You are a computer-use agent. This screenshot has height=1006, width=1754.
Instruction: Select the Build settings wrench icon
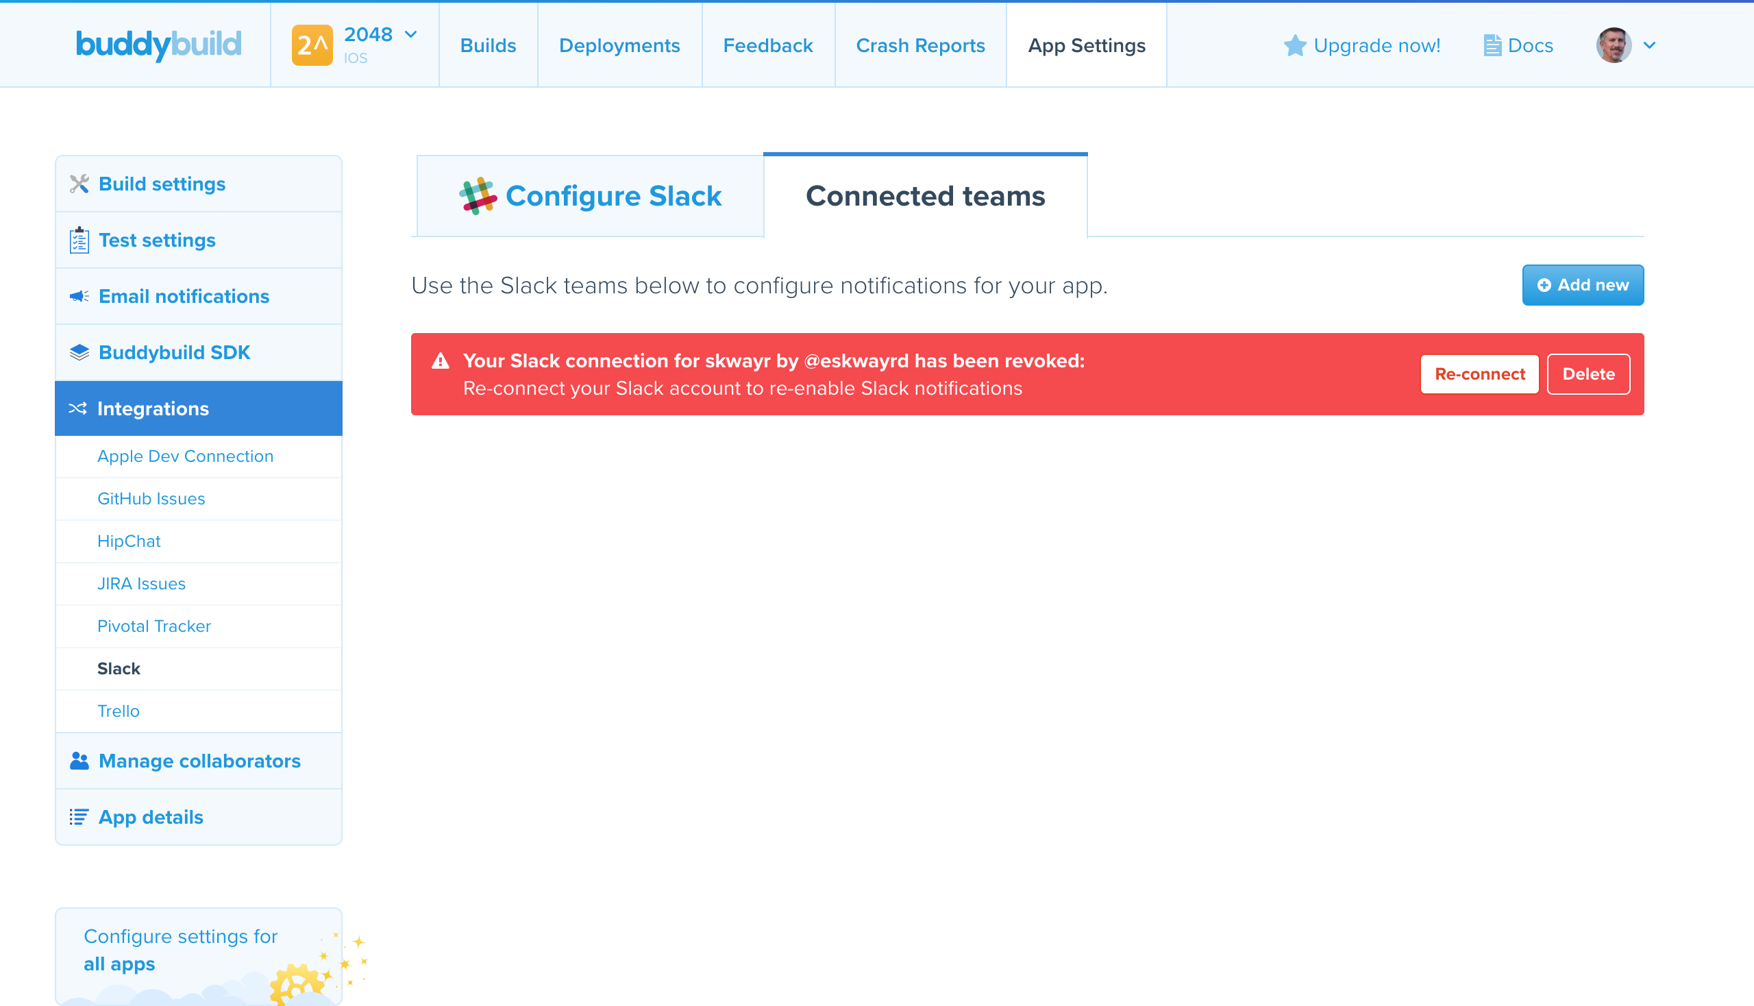click(x=79, y=184)
